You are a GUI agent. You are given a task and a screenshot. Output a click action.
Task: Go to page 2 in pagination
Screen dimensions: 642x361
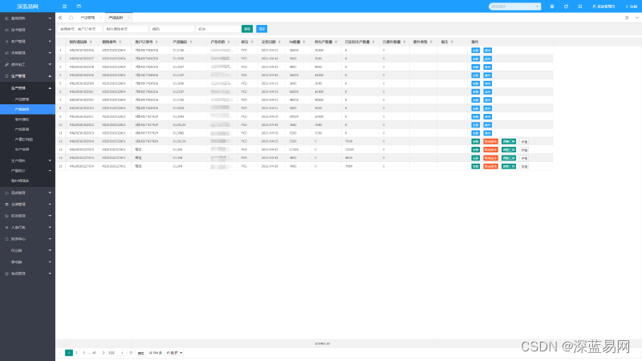pos(76,353)
